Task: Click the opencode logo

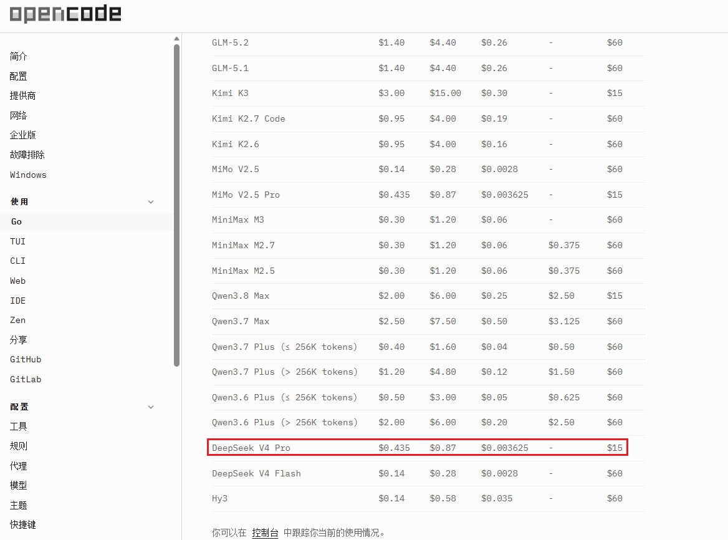Action: (65, 14)
